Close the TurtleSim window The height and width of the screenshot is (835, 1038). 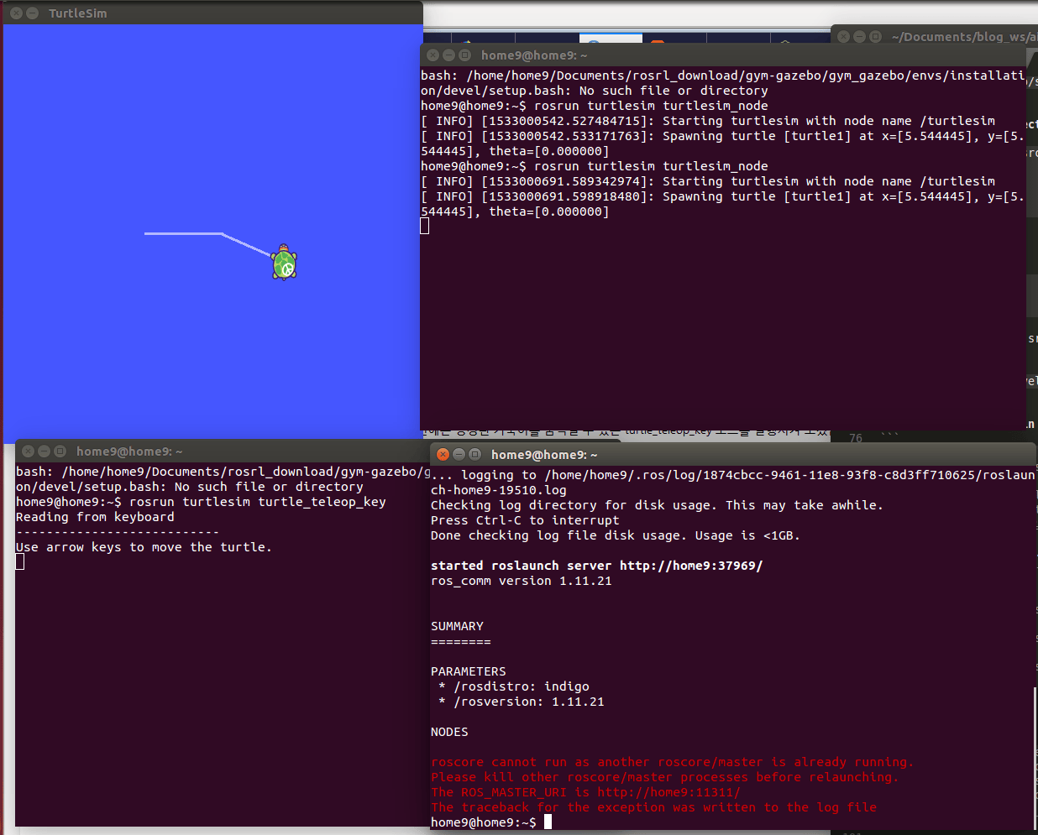tap(16, 13)
